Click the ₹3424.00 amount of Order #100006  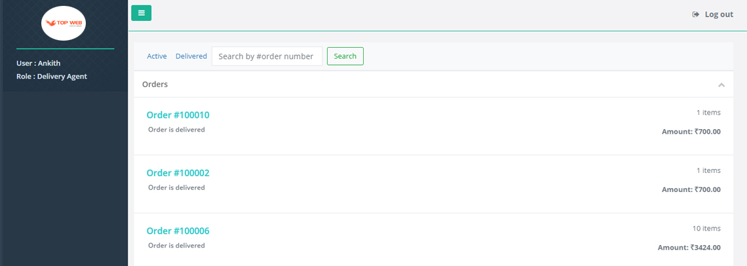[x=706, y=248]
